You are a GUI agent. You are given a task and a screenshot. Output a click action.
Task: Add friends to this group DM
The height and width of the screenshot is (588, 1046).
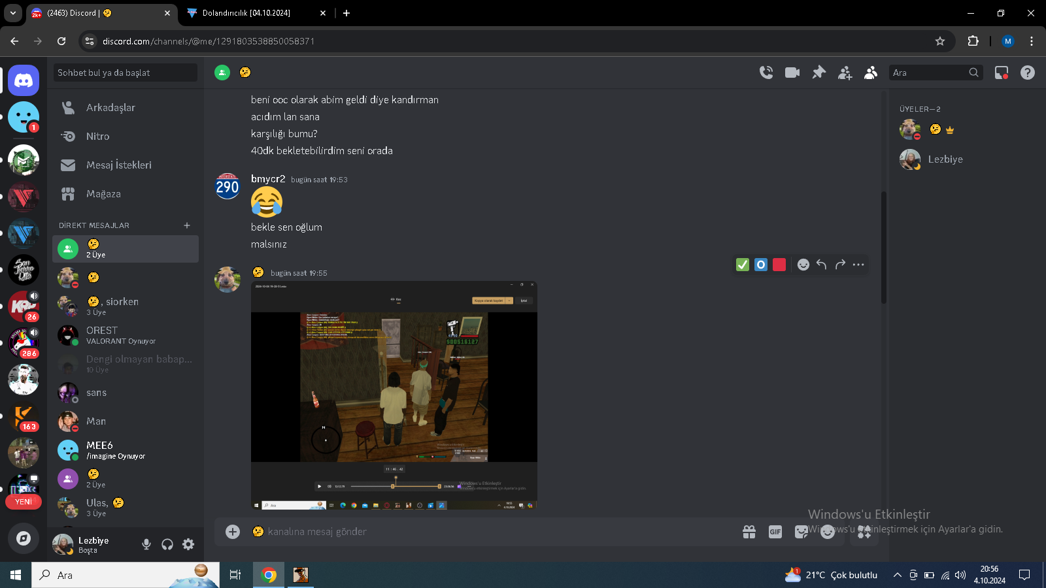tap(845, 73)
